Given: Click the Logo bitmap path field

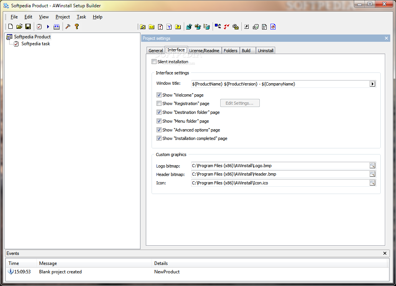Looking at the screenshot, I should pyautogui.click(x=280, y=166).
